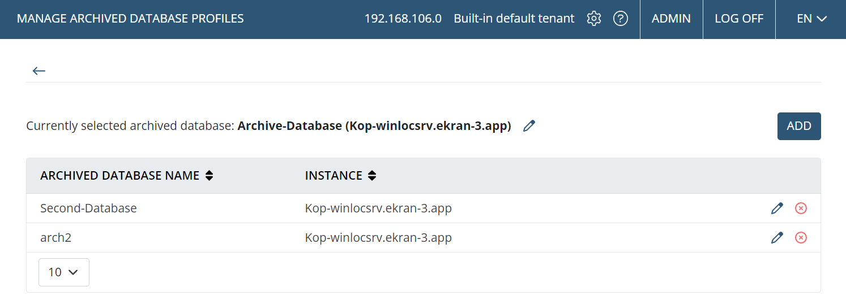Delete the Second-Database profile
The height and width of the screenshot is (300, 846).
pyautogui.click(x=801, y=208)
